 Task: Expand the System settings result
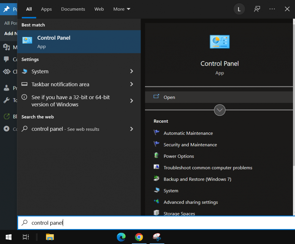[x=39, y=71]
